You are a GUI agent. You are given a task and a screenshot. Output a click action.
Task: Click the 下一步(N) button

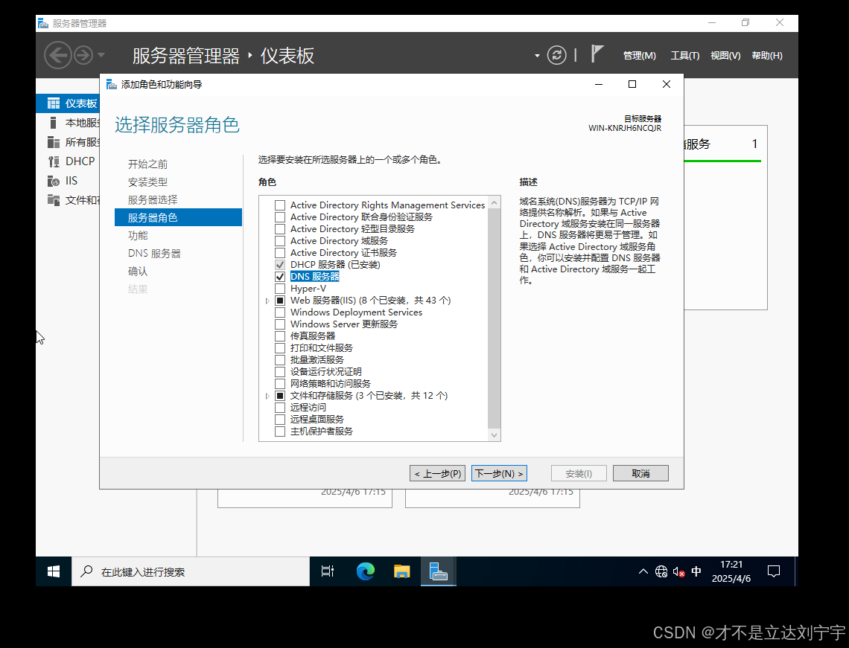click(499, 473)
